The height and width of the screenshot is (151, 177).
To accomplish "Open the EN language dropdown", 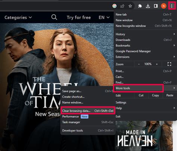I will (x=104, y=18).
